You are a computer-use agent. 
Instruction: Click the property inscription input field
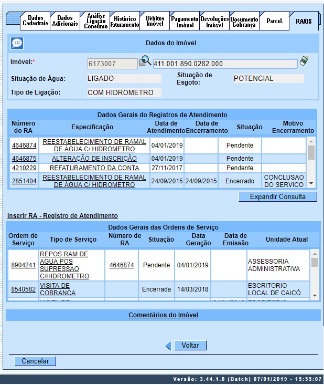(225, 64)
